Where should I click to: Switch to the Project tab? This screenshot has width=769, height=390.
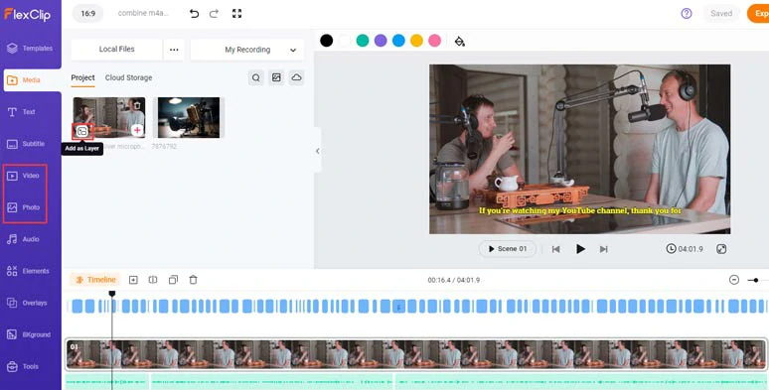tap(82, 78)
